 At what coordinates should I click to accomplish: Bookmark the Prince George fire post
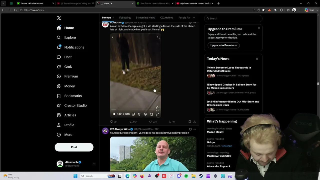pyautogui.click(x=190, y=122)
